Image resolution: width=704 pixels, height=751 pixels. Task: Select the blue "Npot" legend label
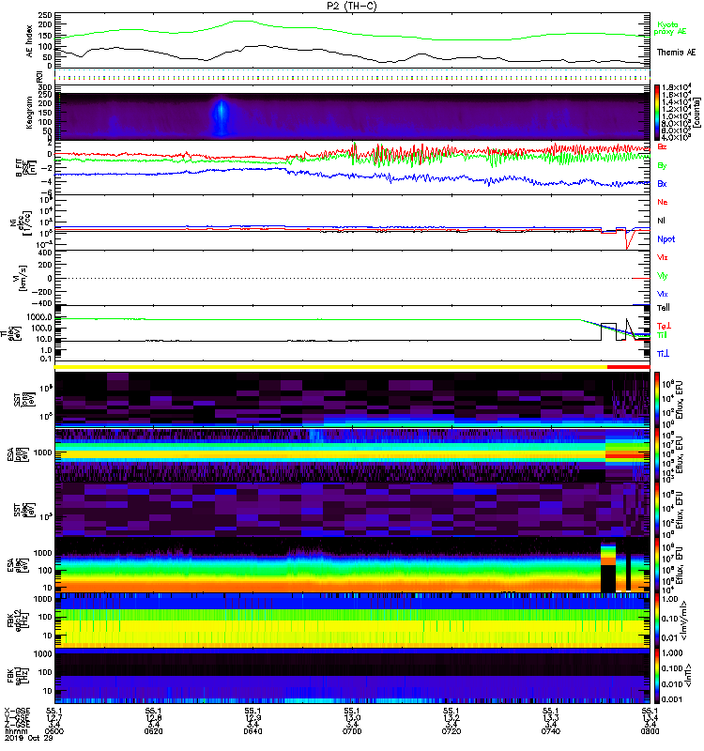[x=666, y=239]
